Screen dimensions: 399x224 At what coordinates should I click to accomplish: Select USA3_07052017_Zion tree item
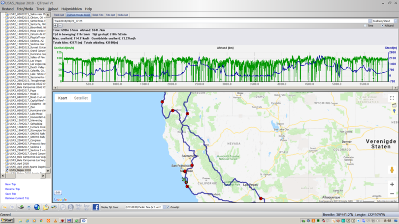tap(22, 107)
